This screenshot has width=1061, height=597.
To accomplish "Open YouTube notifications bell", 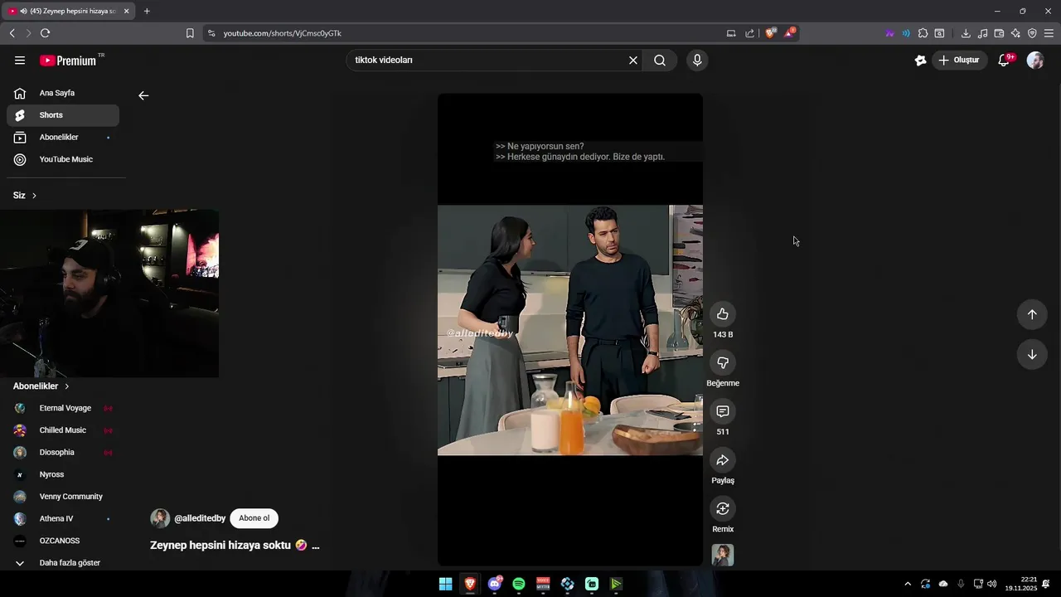I will pos(1004,60).
